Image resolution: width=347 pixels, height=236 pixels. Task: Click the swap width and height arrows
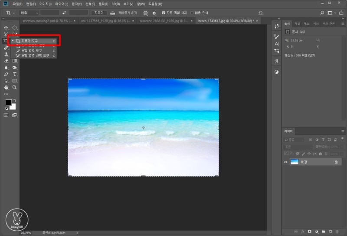pyautogui.click(x=64, y=13)
